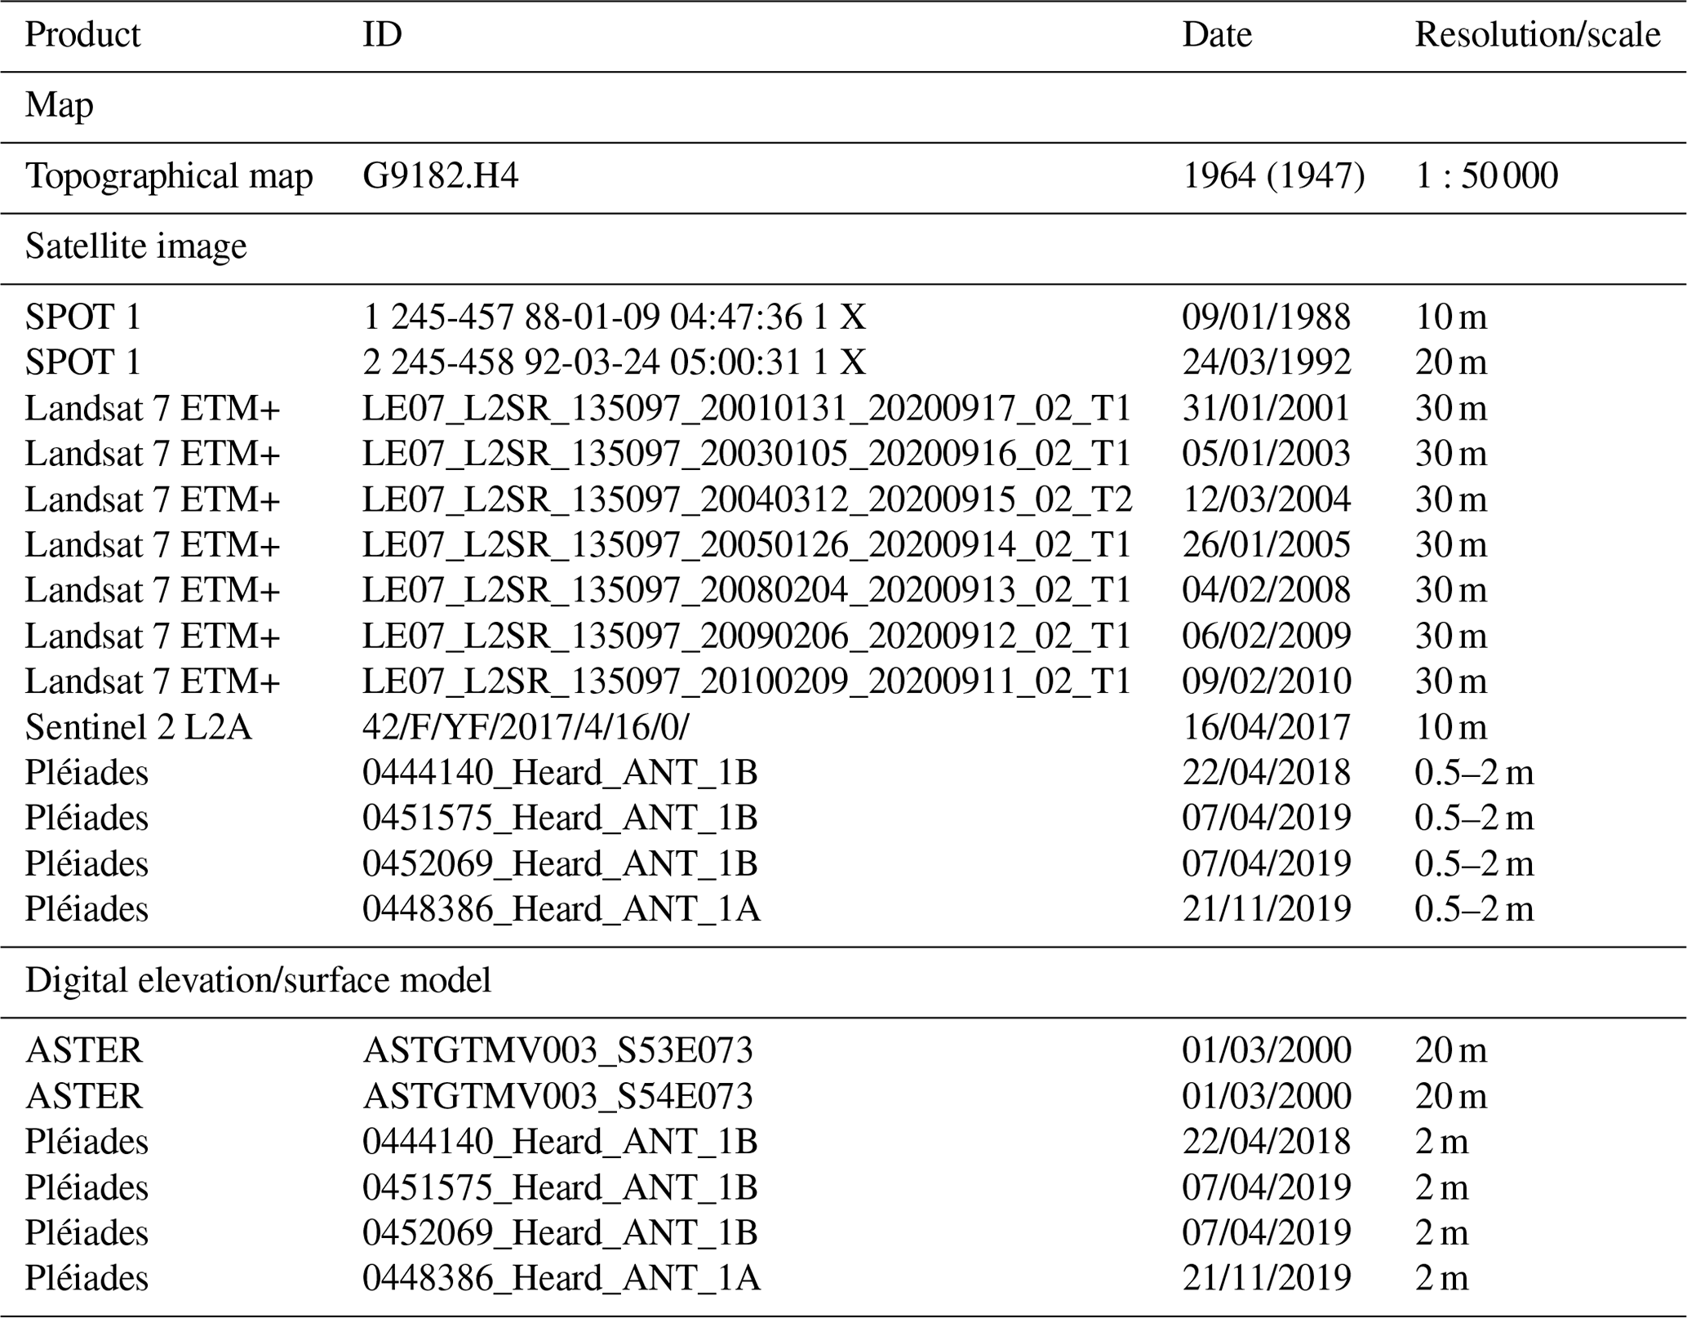This screenshot has width=1687, height=1318.
Task: Click the Resolution/scale column header
Action: [x=1537, y=35]
